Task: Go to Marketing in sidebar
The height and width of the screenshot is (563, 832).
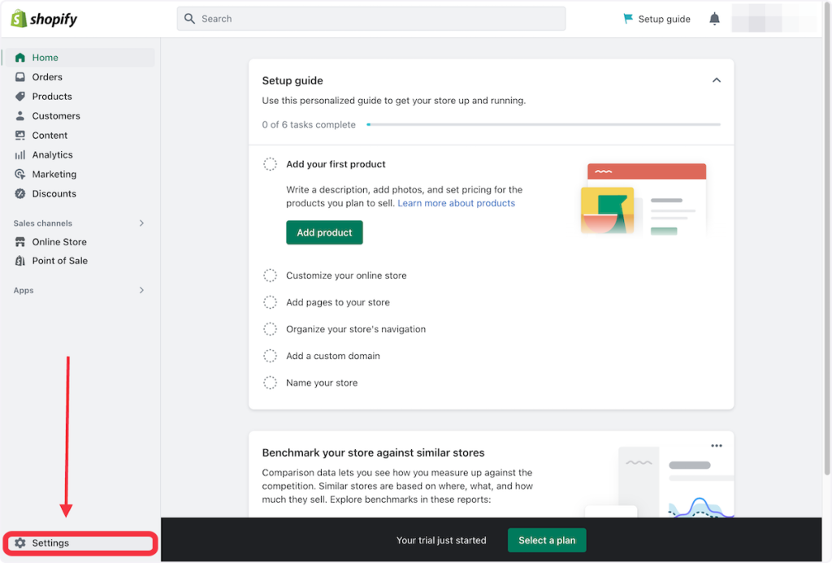Action: click(54, 175)
